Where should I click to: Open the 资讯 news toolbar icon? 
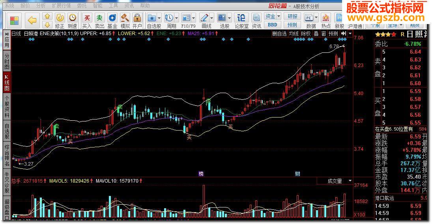(256, 21)
